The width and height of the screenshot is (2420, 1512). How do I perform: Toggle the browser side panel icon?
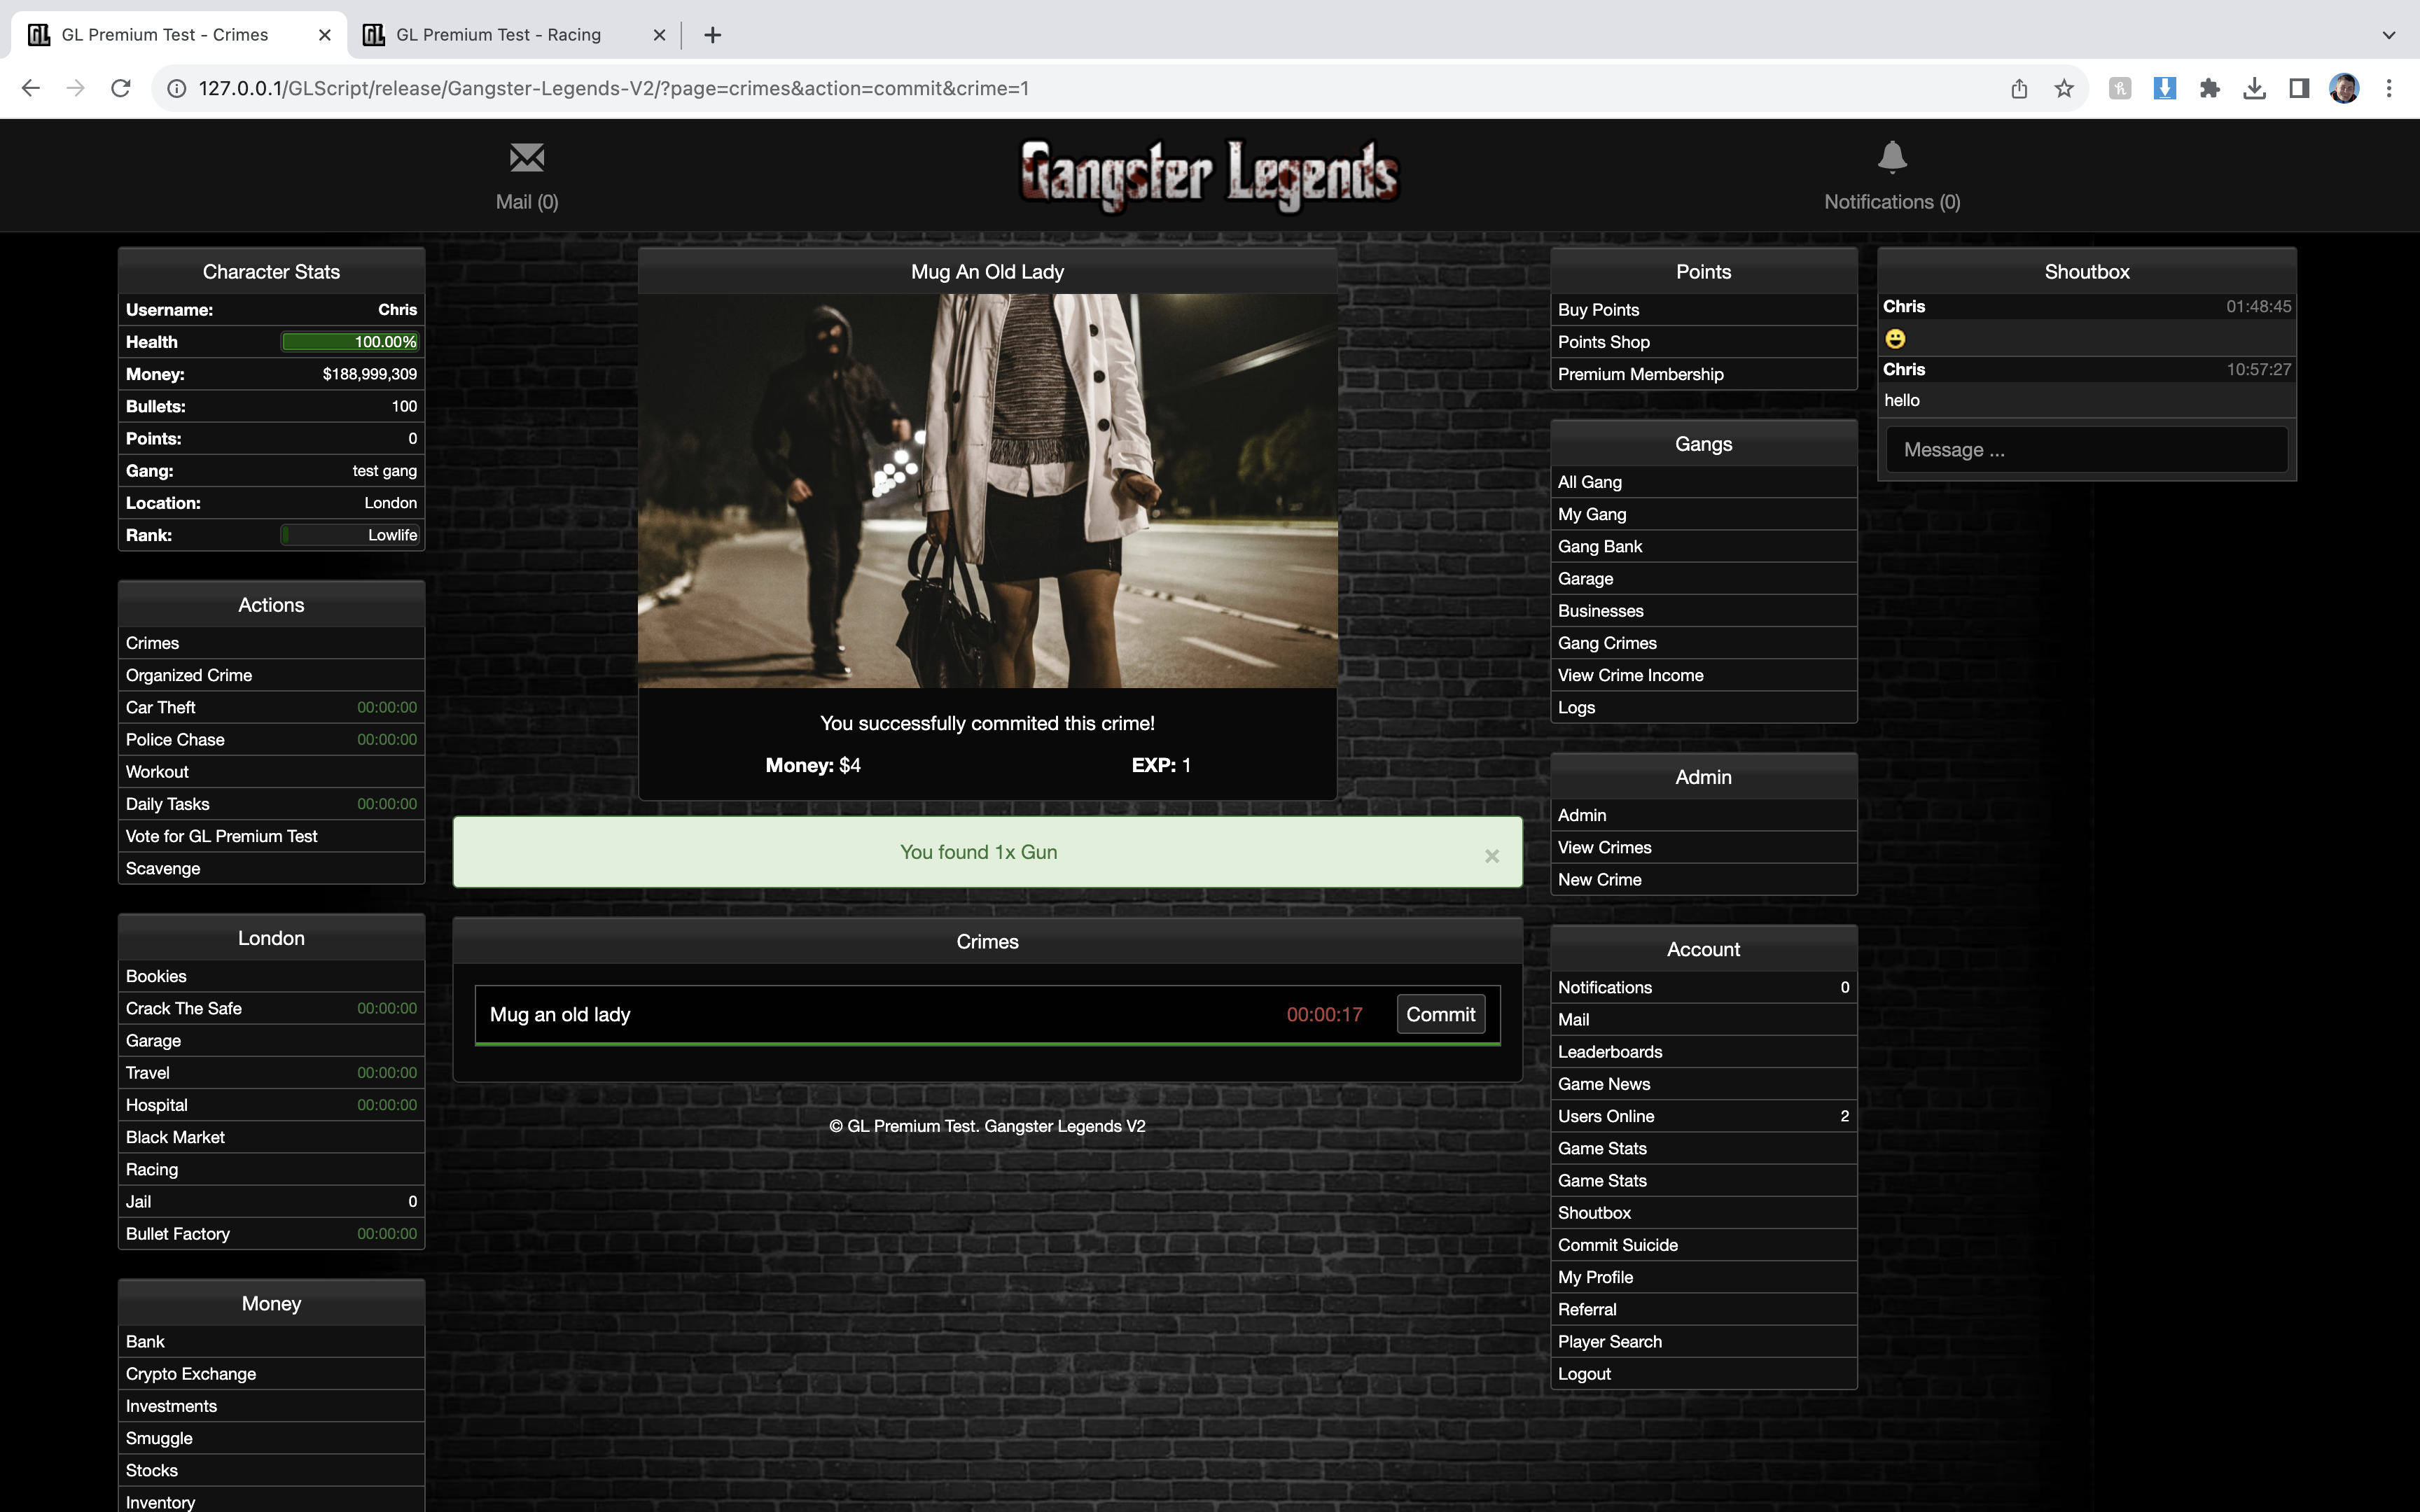[x=2299, y=88]
